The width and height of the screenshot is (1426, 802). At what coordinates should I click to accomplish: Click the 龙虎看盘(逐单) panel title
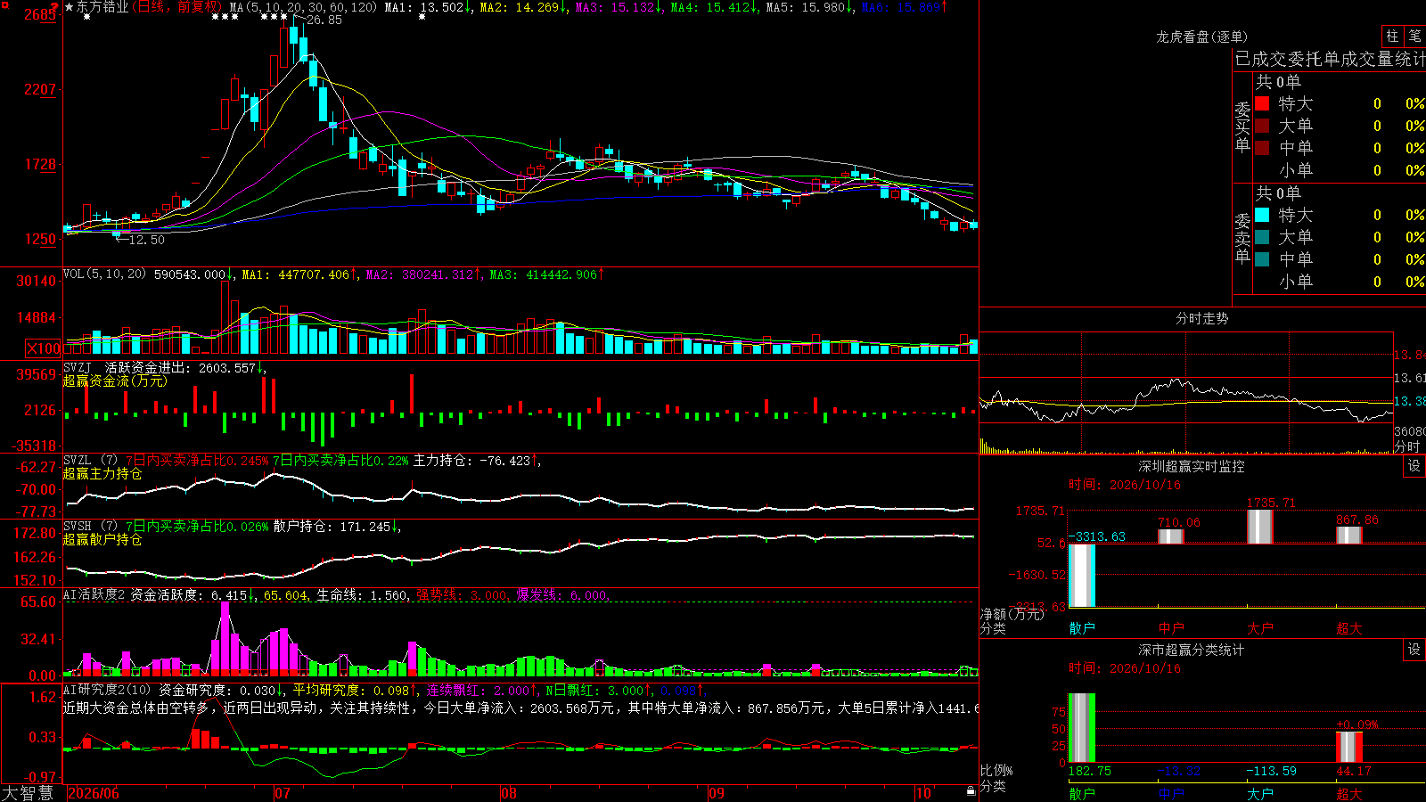click(x=1201, y=37)
